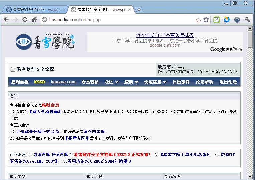Bookmark this page with the star icon

tap(206, 20)
